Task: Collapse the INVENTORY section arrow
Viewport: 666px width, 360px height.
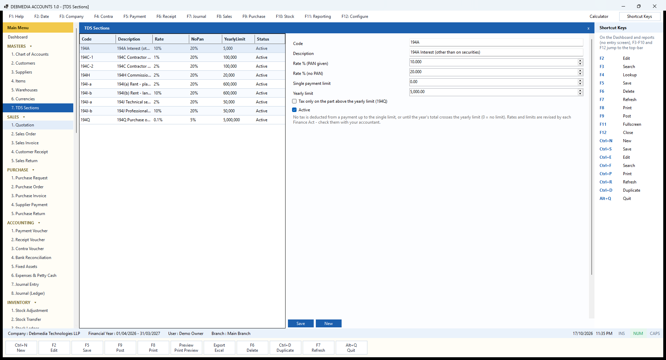Action: (35, 303)
